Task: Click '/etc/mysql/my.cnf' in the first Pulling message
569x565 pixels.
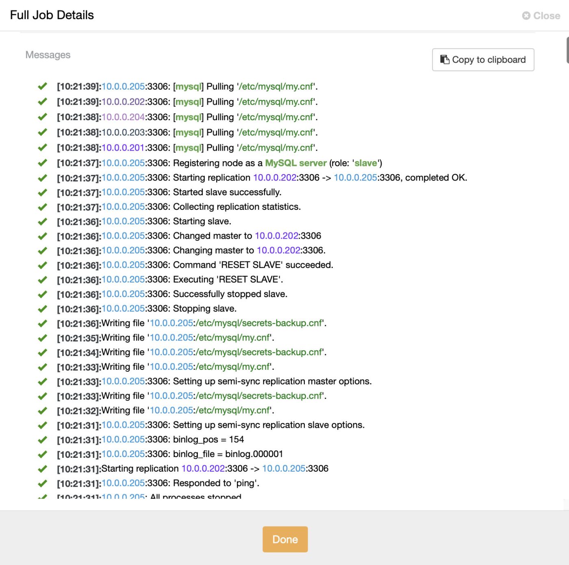Action: (x=275, y=86)
